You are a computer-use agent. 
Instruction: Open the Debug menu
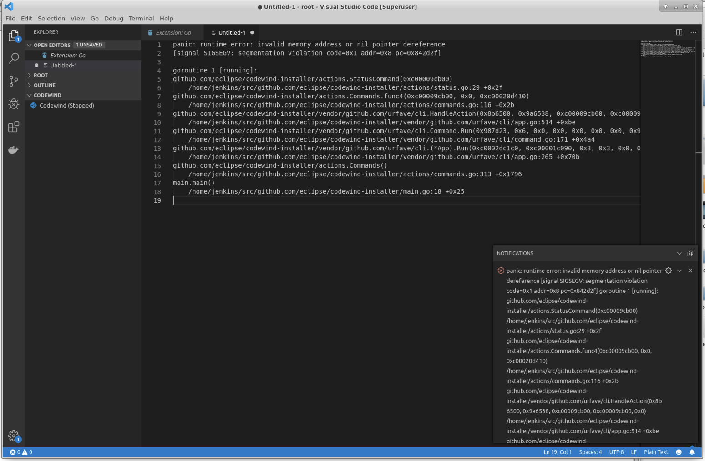113,19
